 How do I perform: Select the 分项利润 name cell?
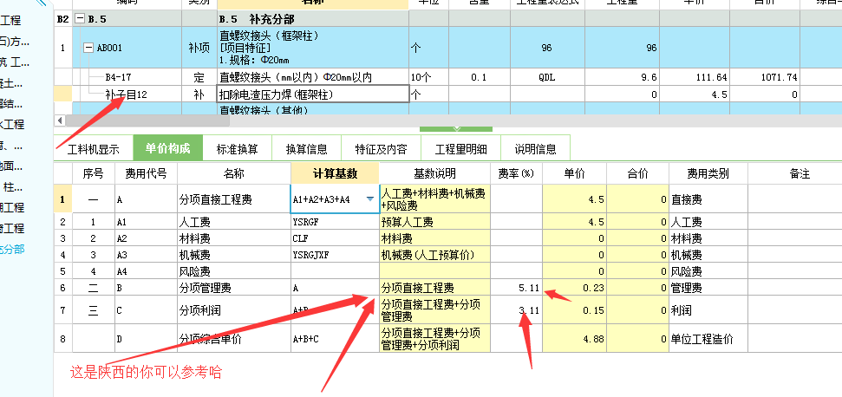pos(234,310)
